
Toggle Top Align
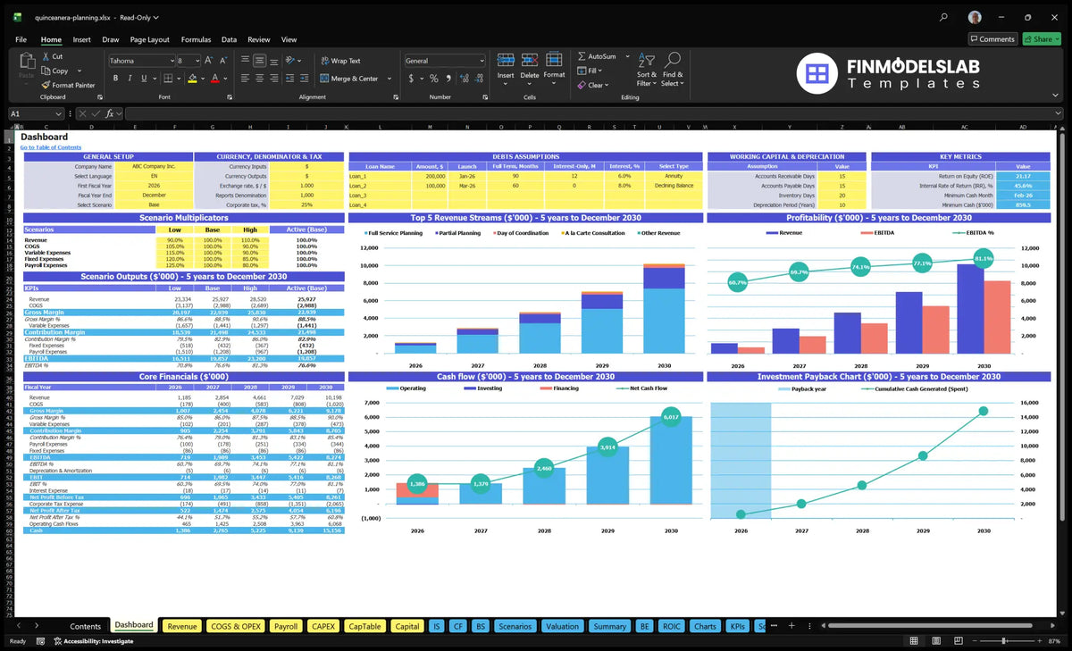click(x=244, y=61)
